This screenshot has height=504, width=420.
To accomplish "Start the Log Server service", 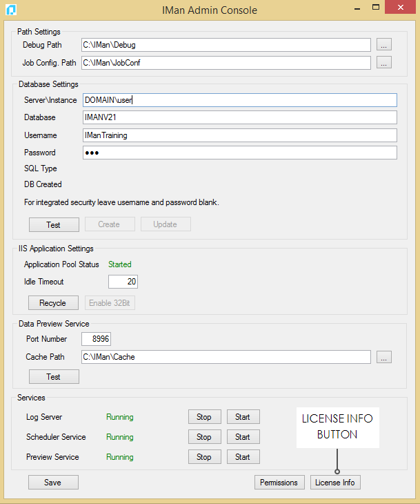I will [243, 417].
